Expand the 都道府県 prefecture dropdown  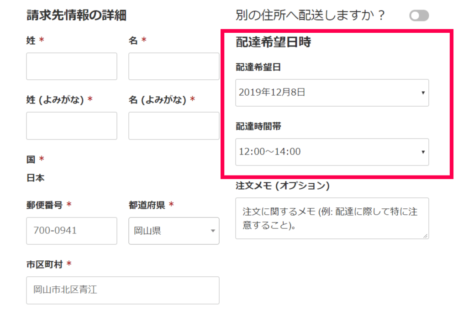pos(174,231)
